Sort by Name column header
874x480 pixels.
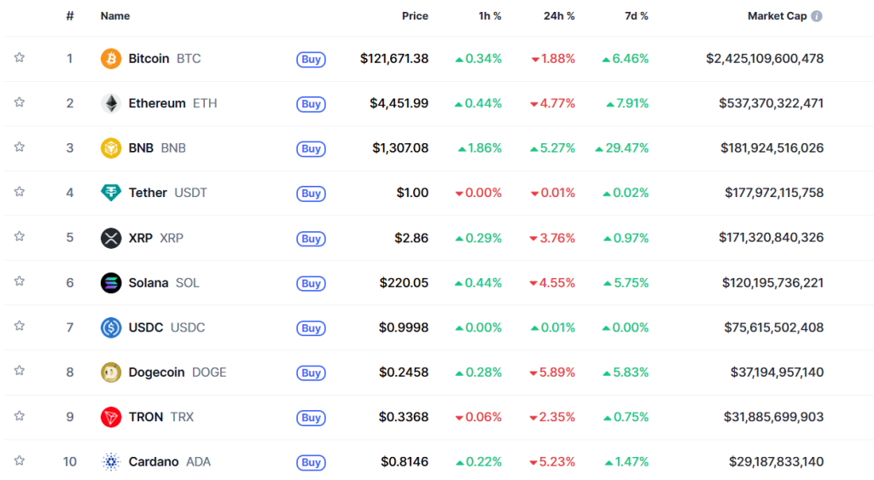114,16
